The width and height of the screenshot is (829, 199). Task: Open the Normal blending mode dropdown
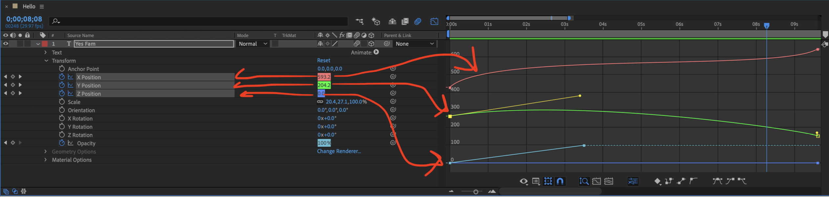coord(252,44)
